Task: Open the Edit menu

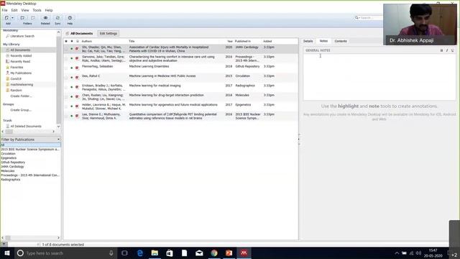Action: (x=14, y=10)
